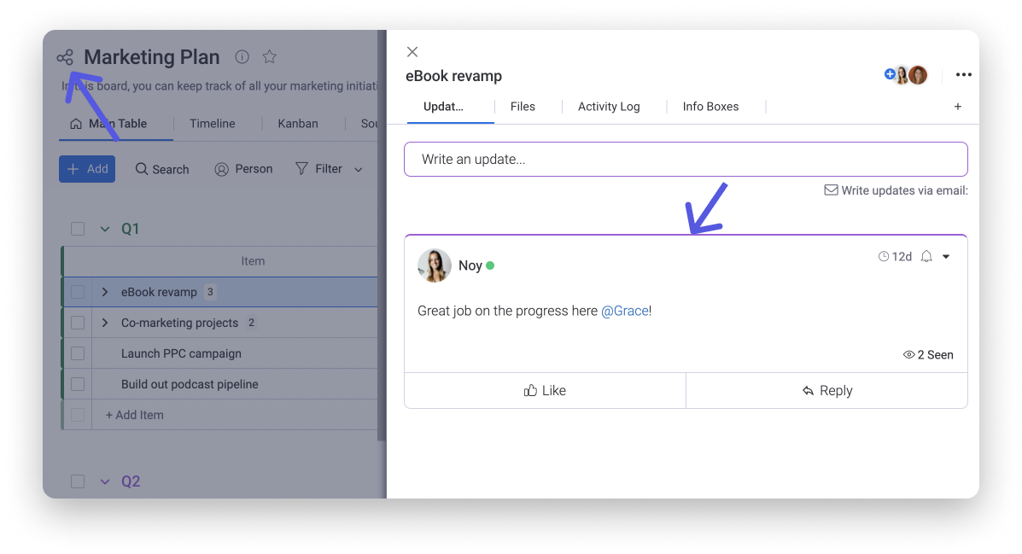Reply to Noy's update
The width and height of the screenshot is (1022, 554).
point(827,390)
